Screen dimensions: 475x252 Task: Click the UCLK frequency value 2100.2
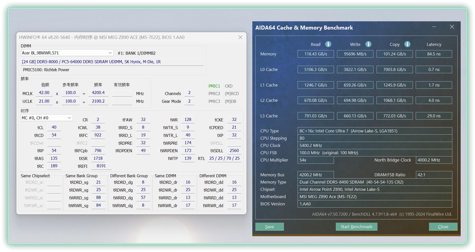(x=98, y=101)
